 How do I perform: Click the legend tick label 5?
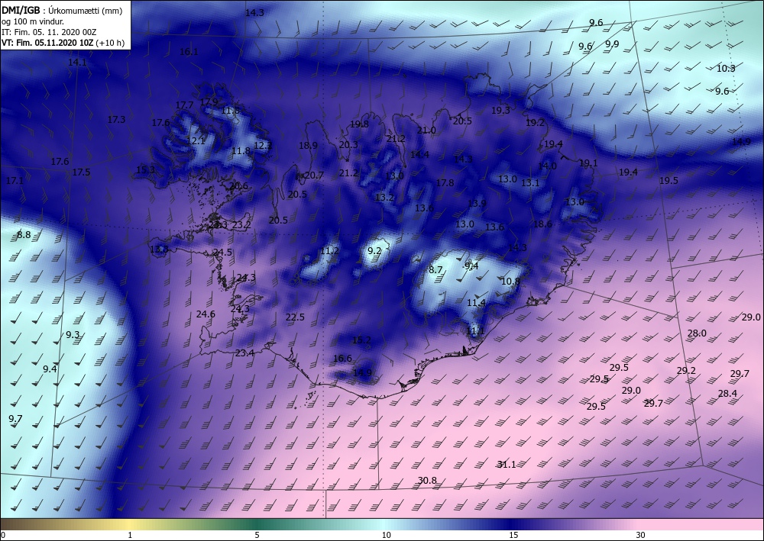pos(257,535)
